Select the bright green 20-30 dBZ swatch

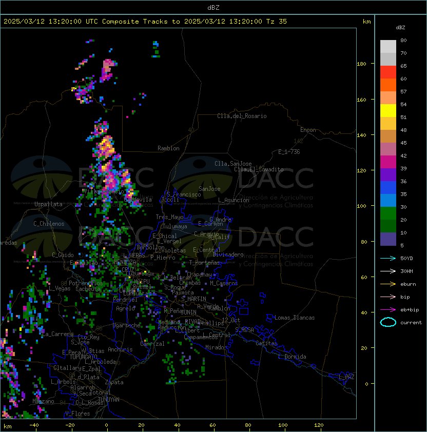[x=388, y=213]
